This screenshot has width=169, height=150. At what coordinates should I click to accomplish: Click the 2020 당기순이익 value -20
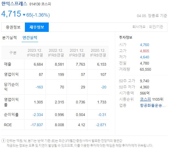click(x=104, y=87)
